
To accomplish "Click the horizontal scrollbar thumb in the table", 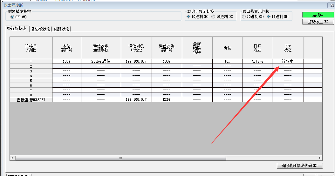I will click(120, 158).
